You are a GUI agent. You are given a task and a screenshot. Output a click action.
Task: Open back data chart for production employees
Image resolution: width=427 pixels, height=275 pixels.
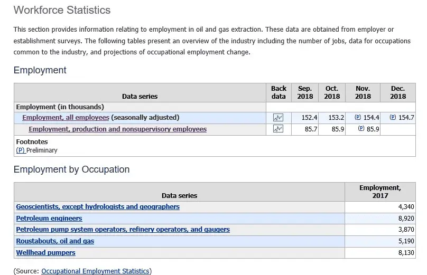[x=278, y=129]
